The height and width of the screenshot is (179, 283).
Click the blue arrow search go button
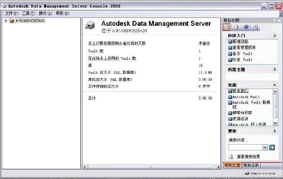[x=272, y=148]
